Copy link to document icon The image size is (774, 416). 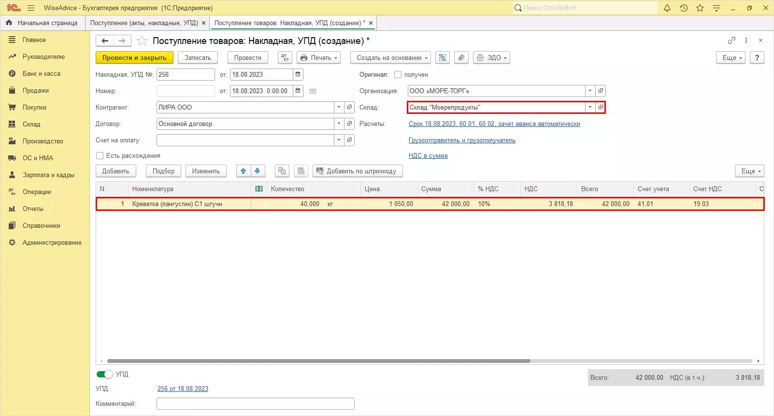(731, 41)
